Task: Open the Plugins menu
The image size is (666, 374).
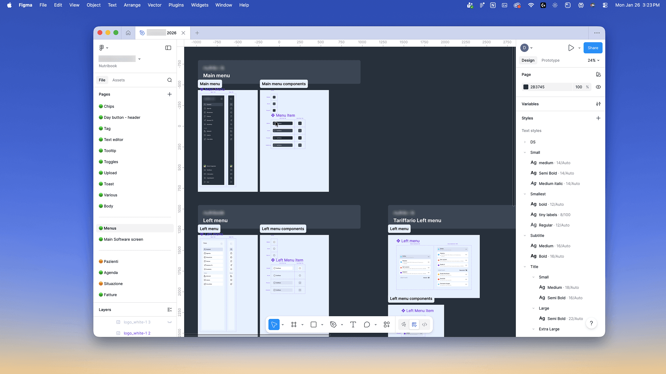Action: point(176,5)
